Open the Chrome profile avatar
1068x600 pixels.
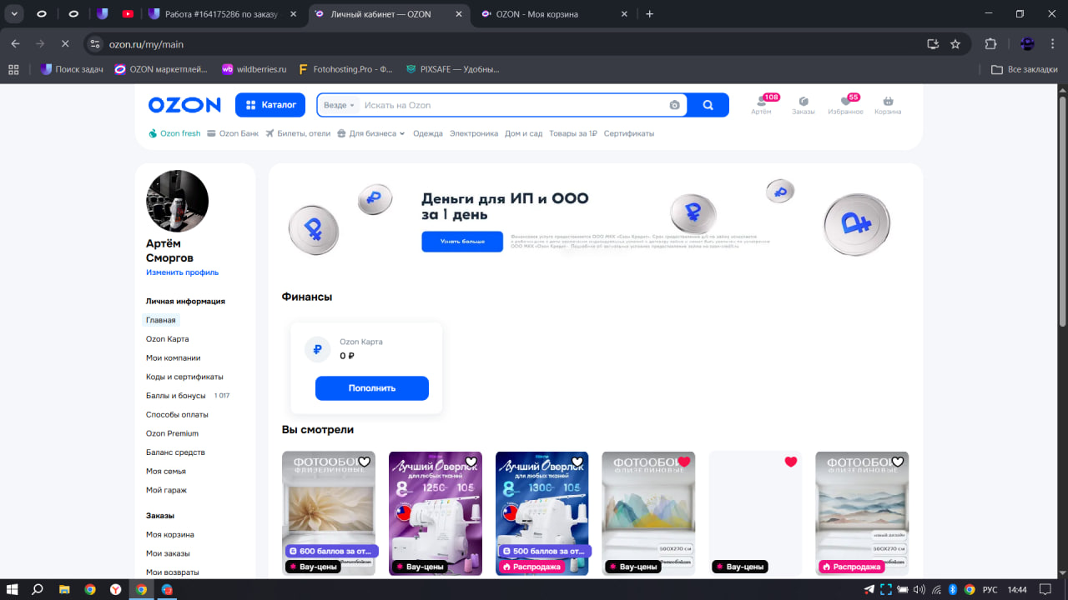[1027, 43]
